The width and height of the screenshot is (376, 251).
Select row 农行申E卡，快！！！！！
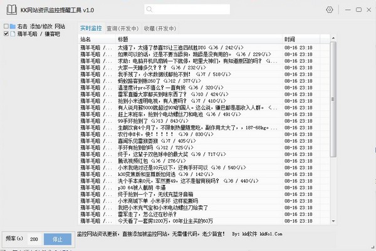pos(204,135)
